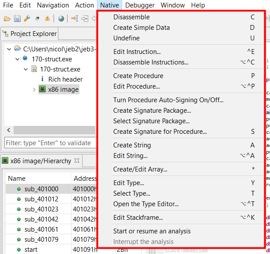Select sub_401042 row

51,219
